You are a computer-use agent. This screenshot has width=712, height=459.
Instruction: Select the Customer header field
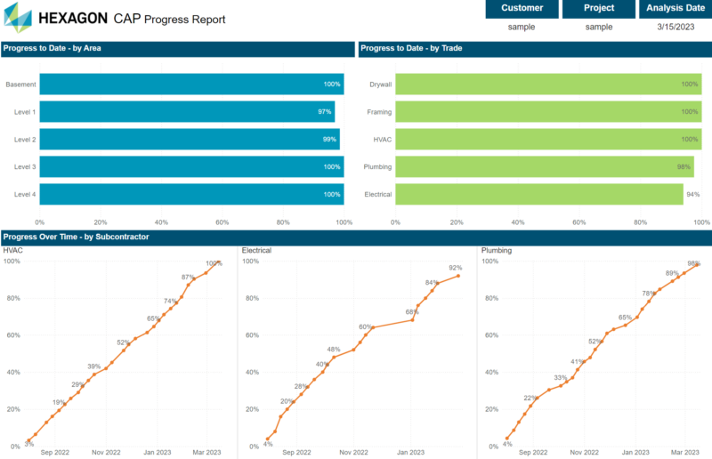point(522,9)
